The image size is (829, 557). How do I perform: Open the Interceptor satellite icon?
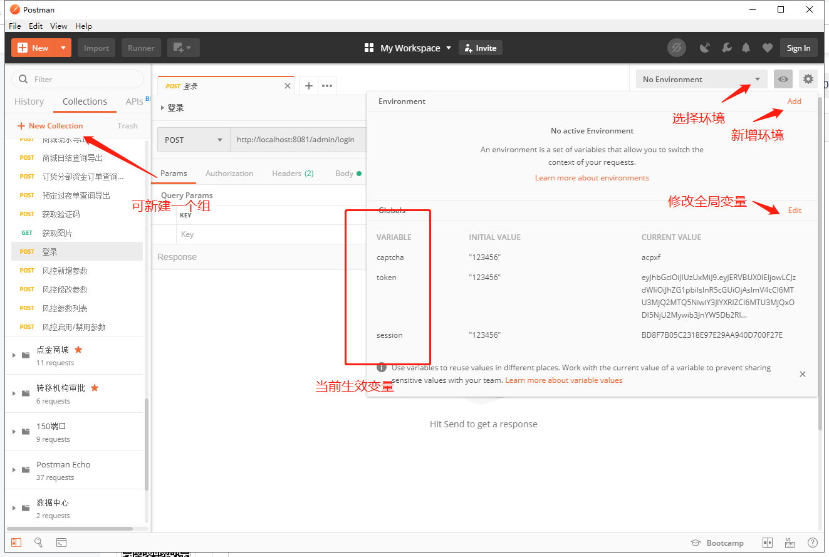704,47
